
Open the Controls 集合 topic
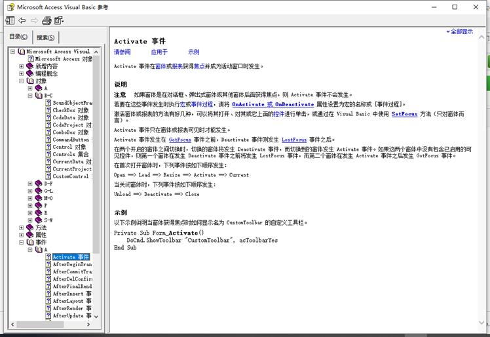coord(71,154)
